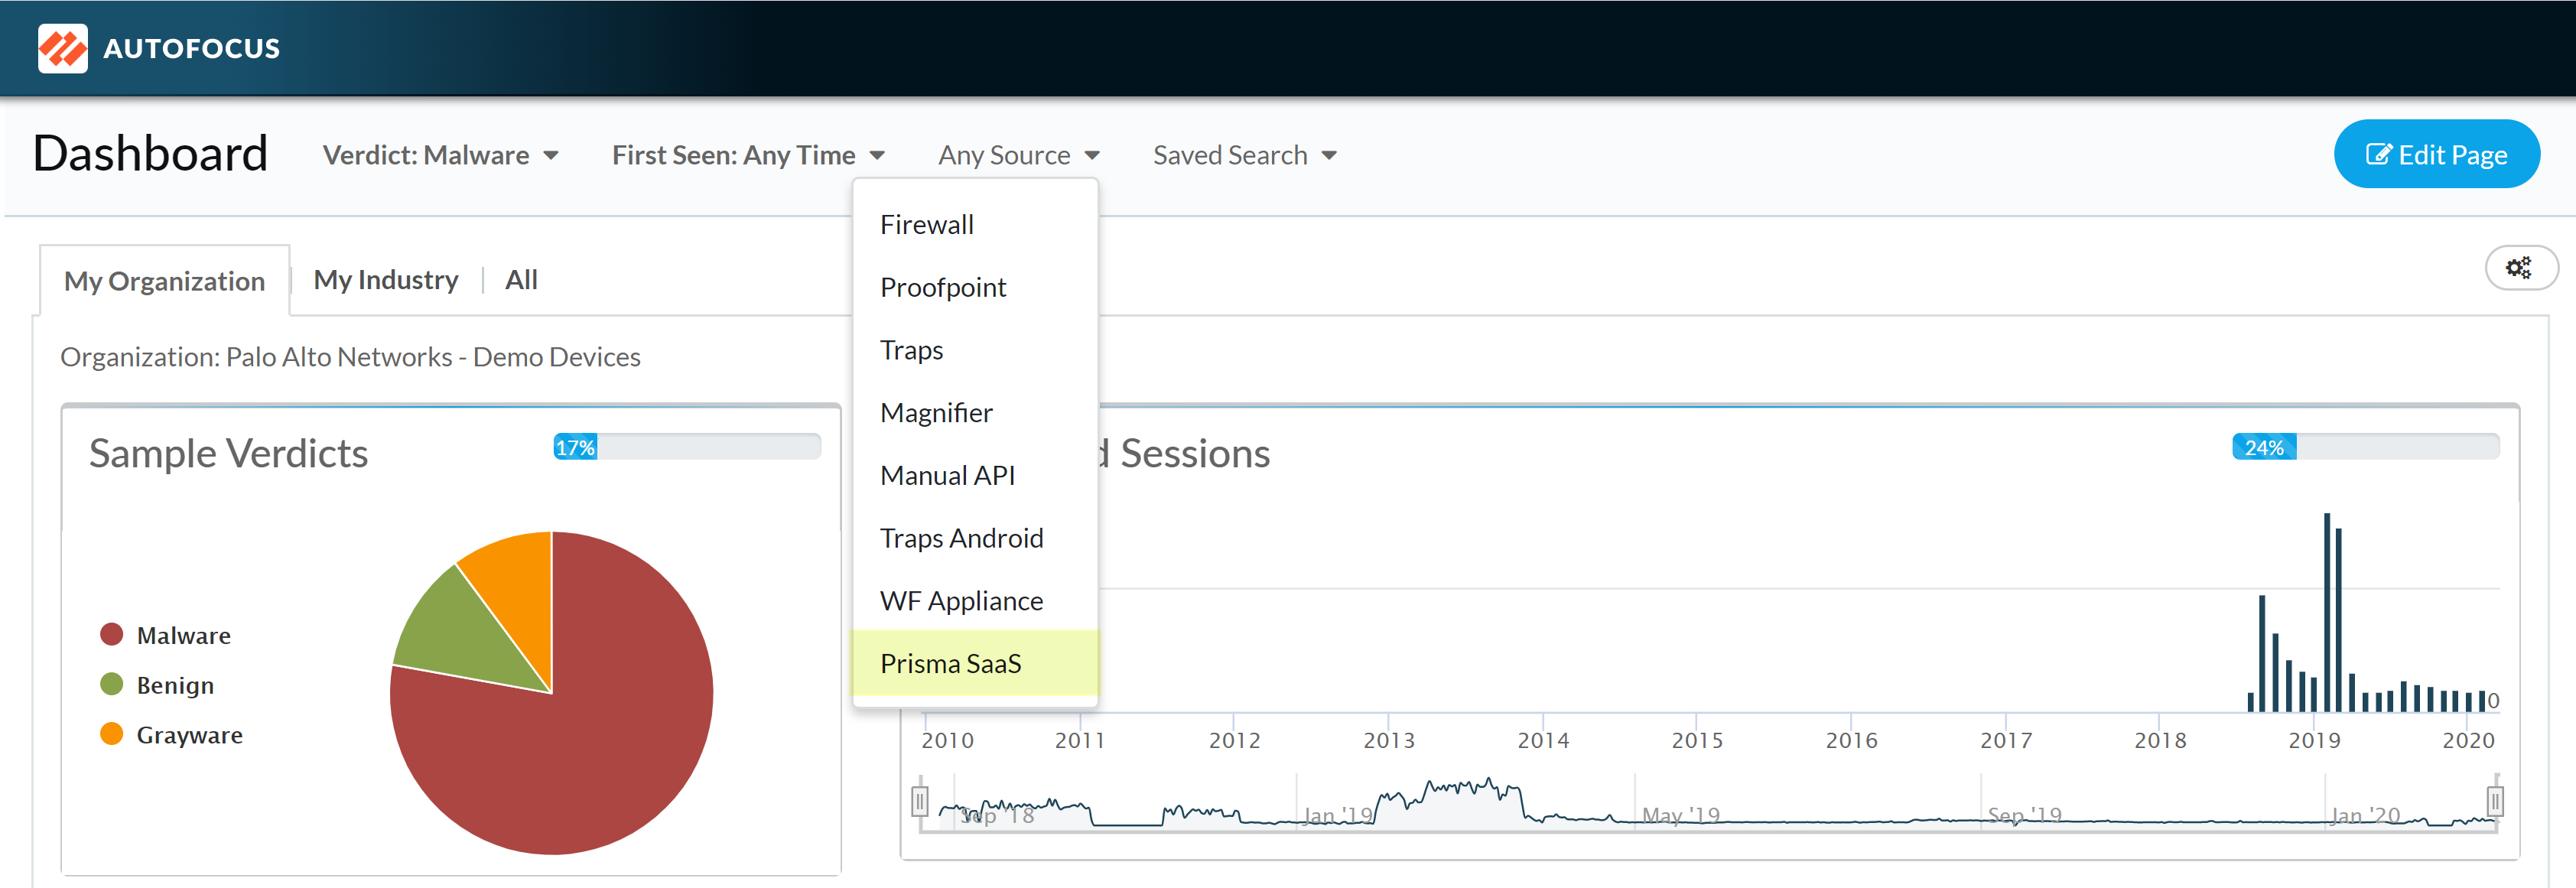
Task: Click the Edit Page button
Action: 2435,155
